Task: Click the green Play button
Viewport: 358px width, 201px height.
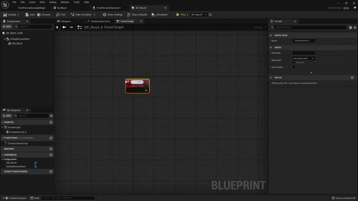Action: coord(181,15)
